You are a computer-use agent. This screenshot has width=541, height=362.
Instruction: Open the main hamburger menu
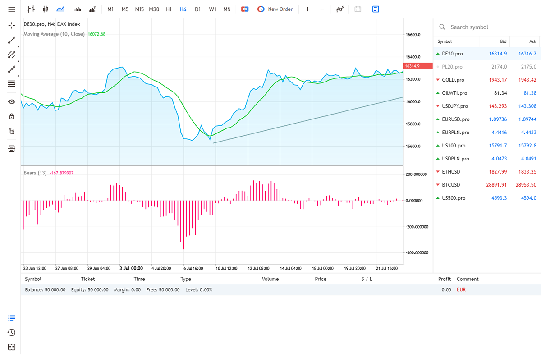click(12, 9)
